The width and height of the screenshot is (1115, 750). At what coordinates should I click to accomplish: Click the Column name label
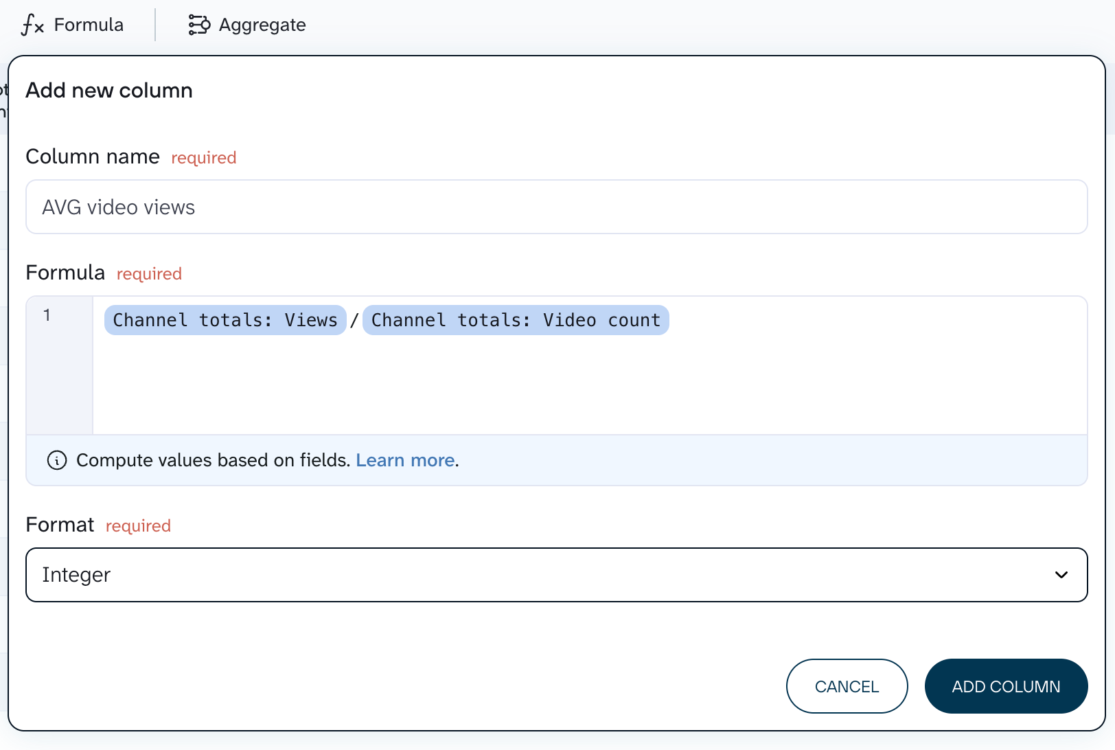point(93,157)
